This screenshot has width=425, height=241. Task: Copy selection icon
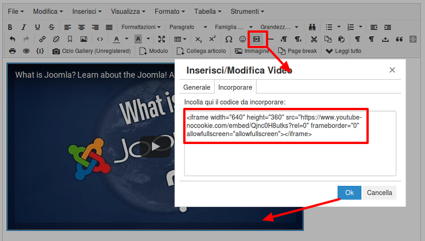[328, 39]
